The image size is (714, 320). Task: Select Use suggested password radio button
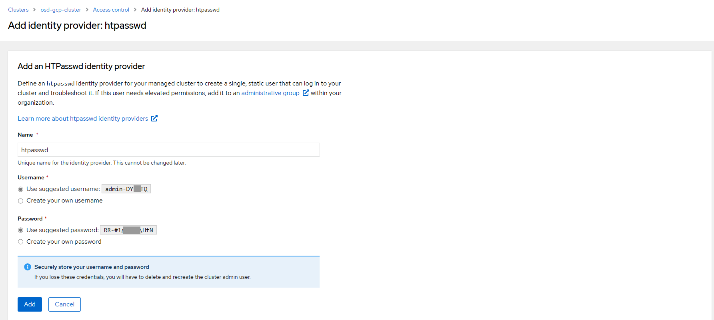[x=21, y=231]
